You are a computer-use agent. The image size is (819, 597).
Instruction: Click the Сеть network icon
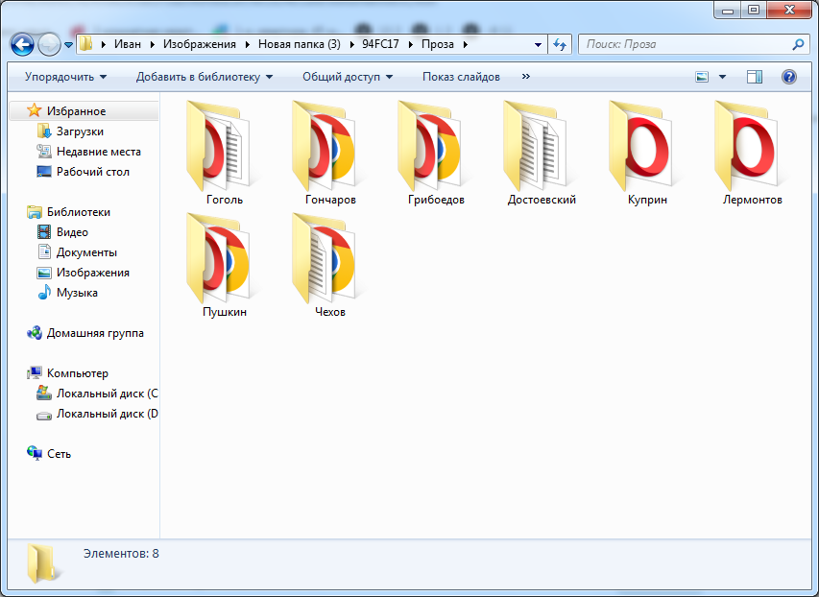[x=35, y=453]
